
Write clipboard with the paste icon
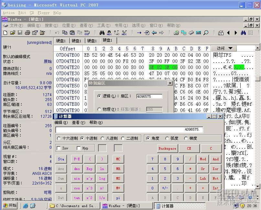click(72, 33)
